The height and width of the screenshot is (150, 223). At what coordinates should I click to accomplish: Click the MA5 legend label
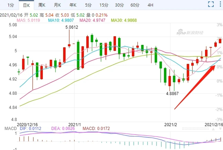click(28, 20)
